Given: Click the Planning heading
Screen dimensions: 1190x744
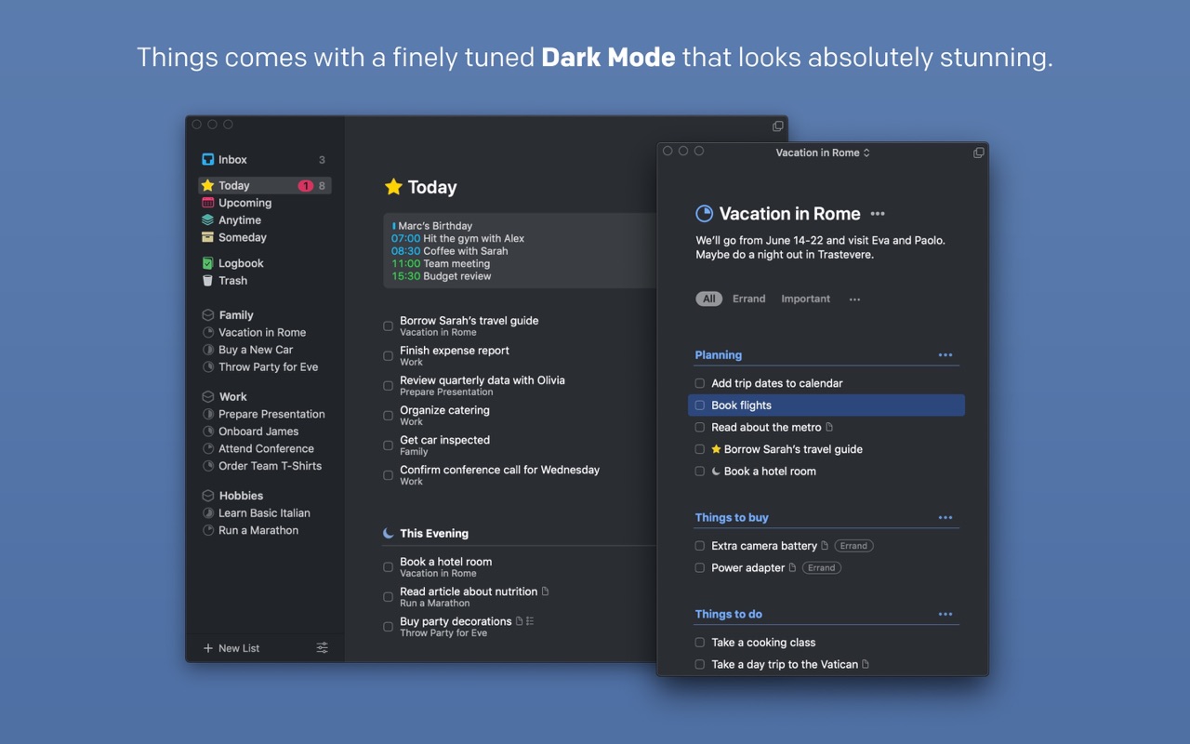Looking at the screenshot, I should coord(719,355).
